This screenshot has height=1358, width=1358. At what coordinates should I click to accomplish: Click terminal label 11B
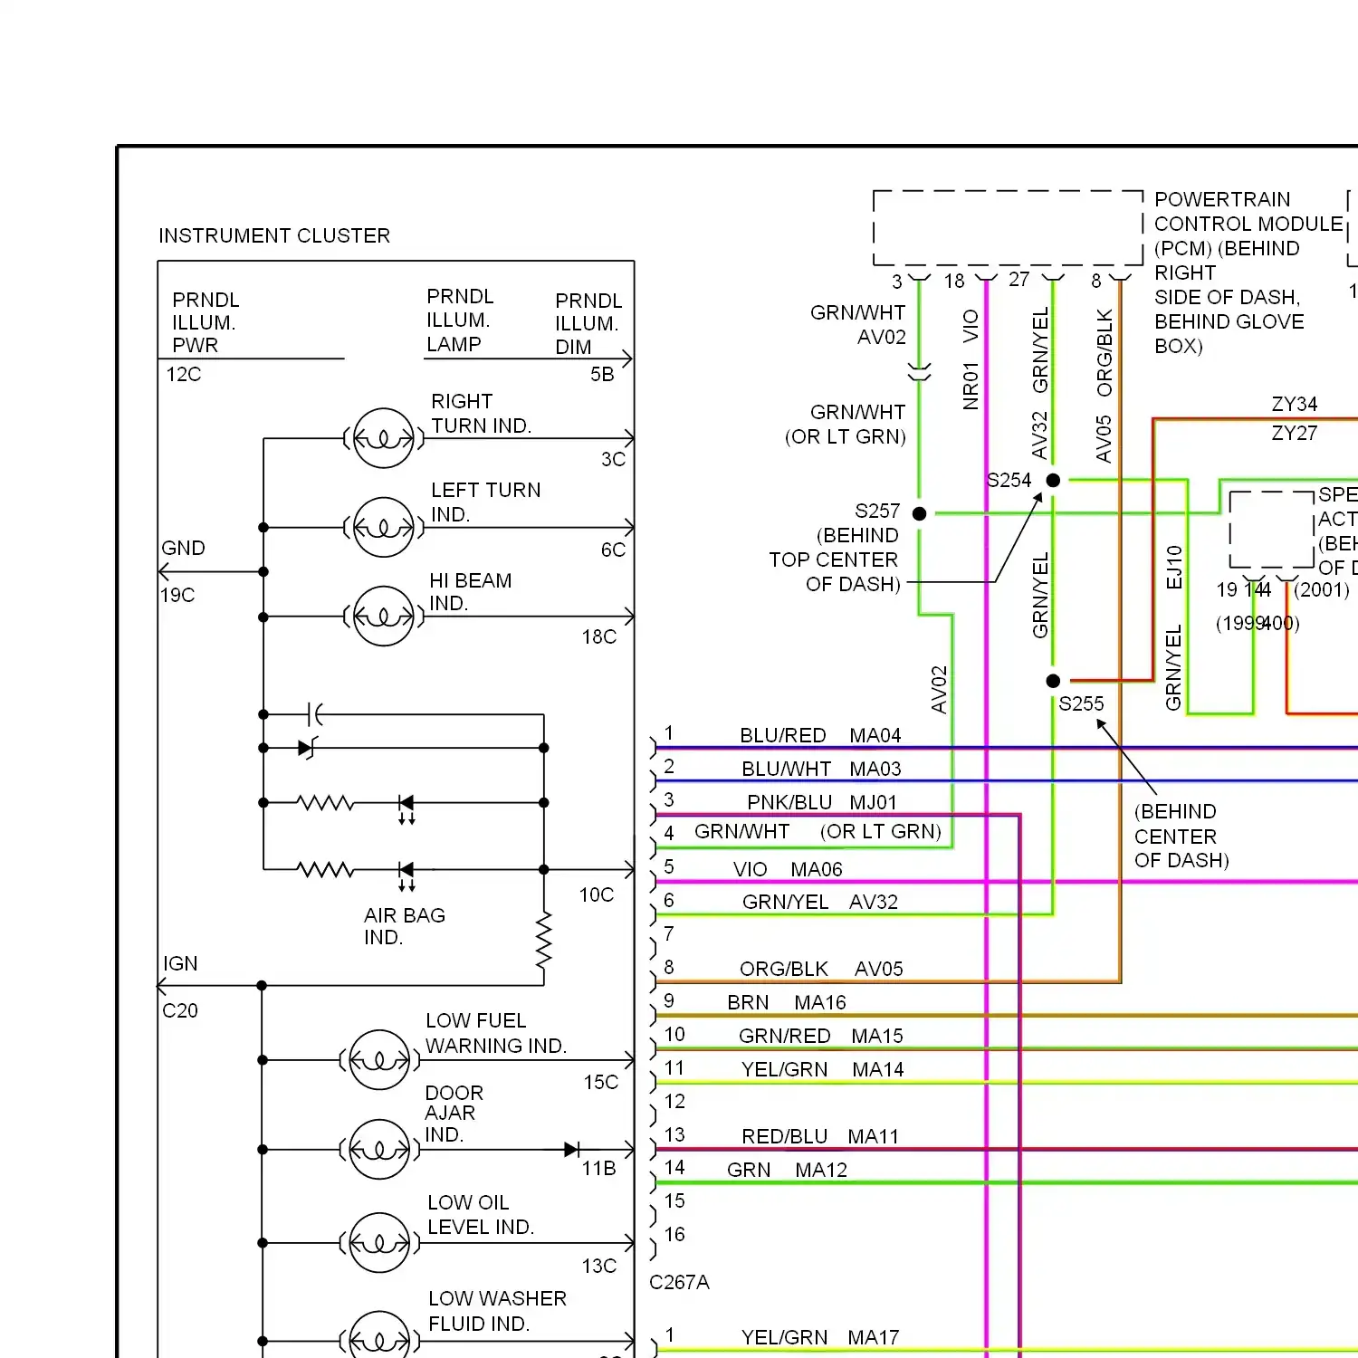click(599, 1170)
